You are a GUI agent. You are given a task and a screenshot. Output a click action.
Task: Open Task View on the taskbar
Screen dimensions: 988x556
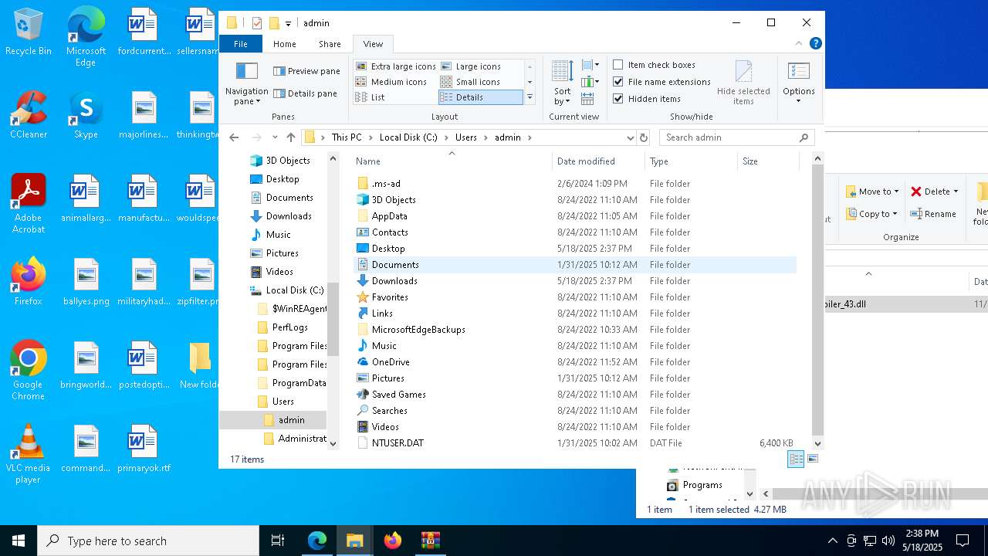[278, 541]
